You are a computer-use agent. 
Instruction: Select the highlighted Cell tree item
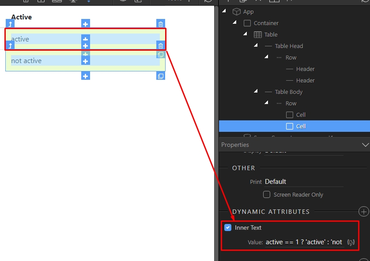pos(301,126)
